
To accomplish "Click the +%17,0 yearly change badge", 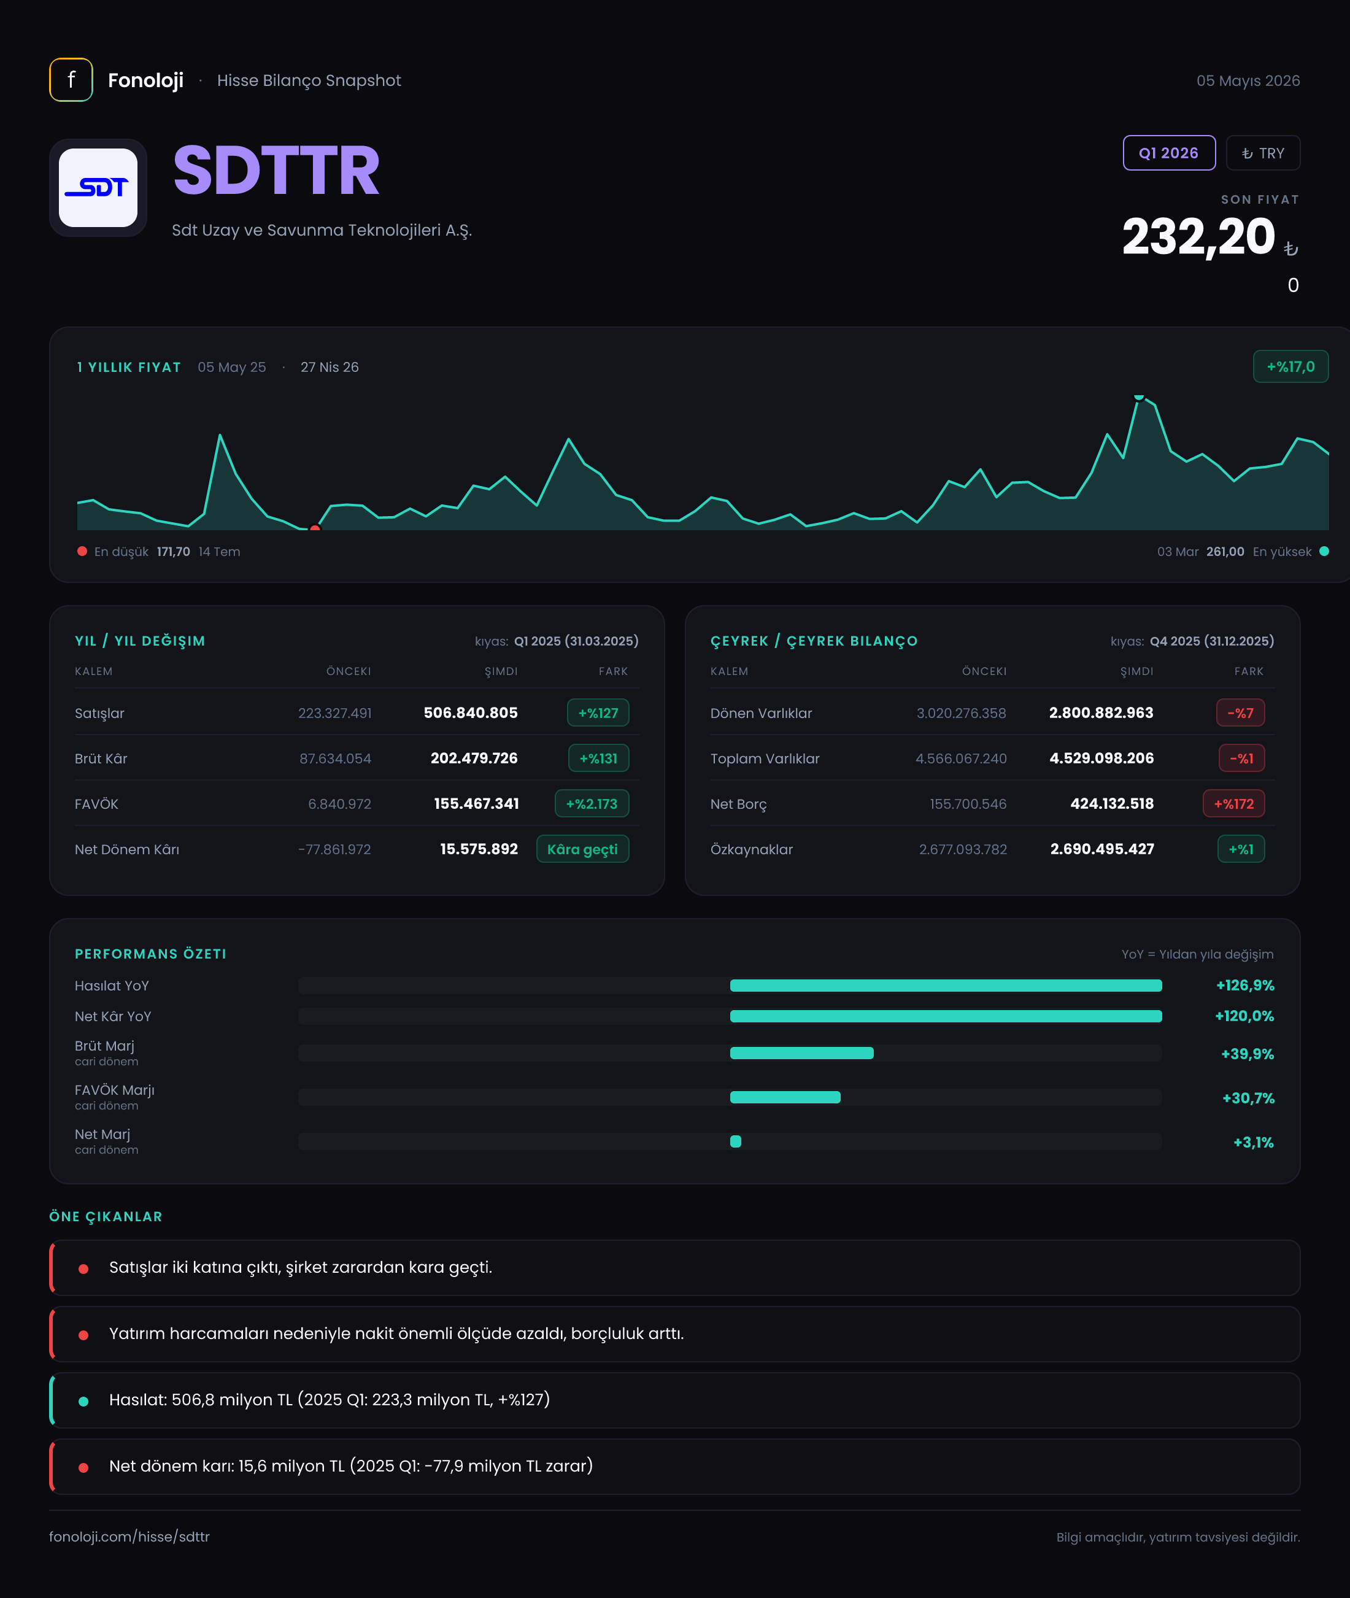I will 1290,366.
